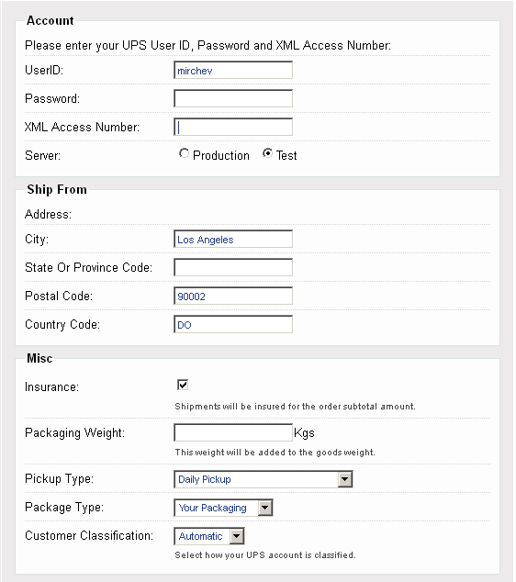Click the Country Code field showing DO
Screen dimensions: 516x582
coord(233,325)
